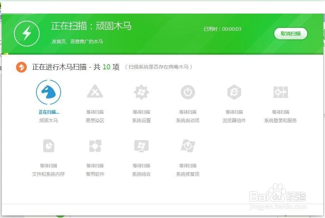Click the 正在扫描：顽固木马 header title
Screen dimensions: 325x218
pyautogui.click(x=91, y=26)
